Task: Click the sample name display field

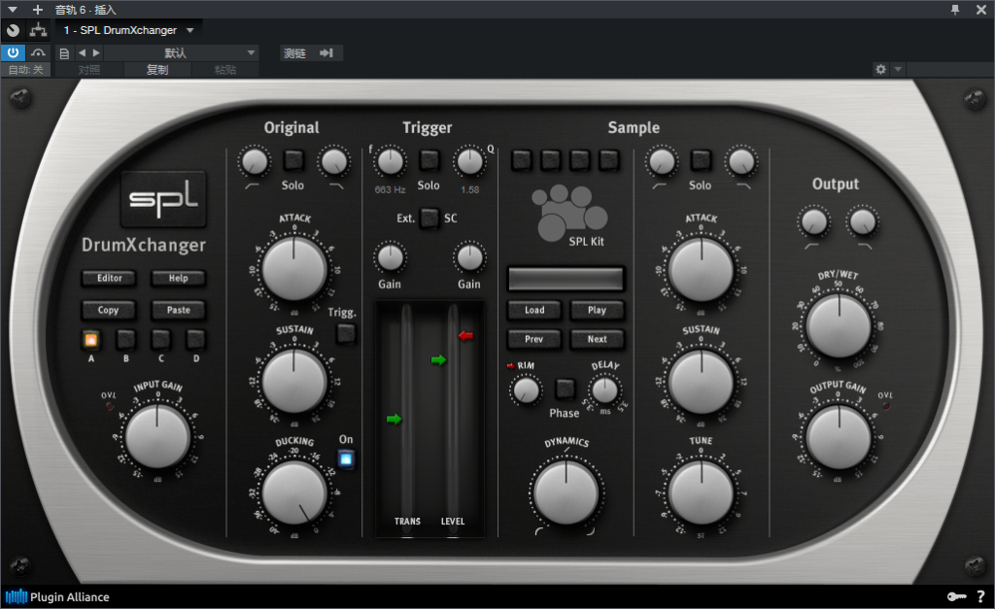Action: pyautogui.click(x=566, y=279)
